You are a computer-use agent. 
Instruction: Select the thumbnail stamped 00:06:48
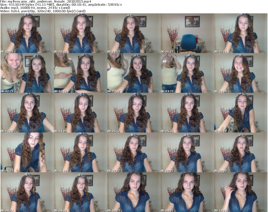(x=81, y=152)
